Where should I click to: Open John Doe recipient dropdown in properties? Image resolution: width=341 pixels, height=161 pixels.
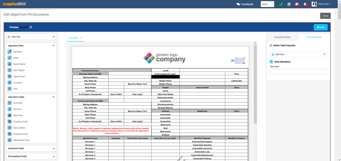click(x=298, y=54)
